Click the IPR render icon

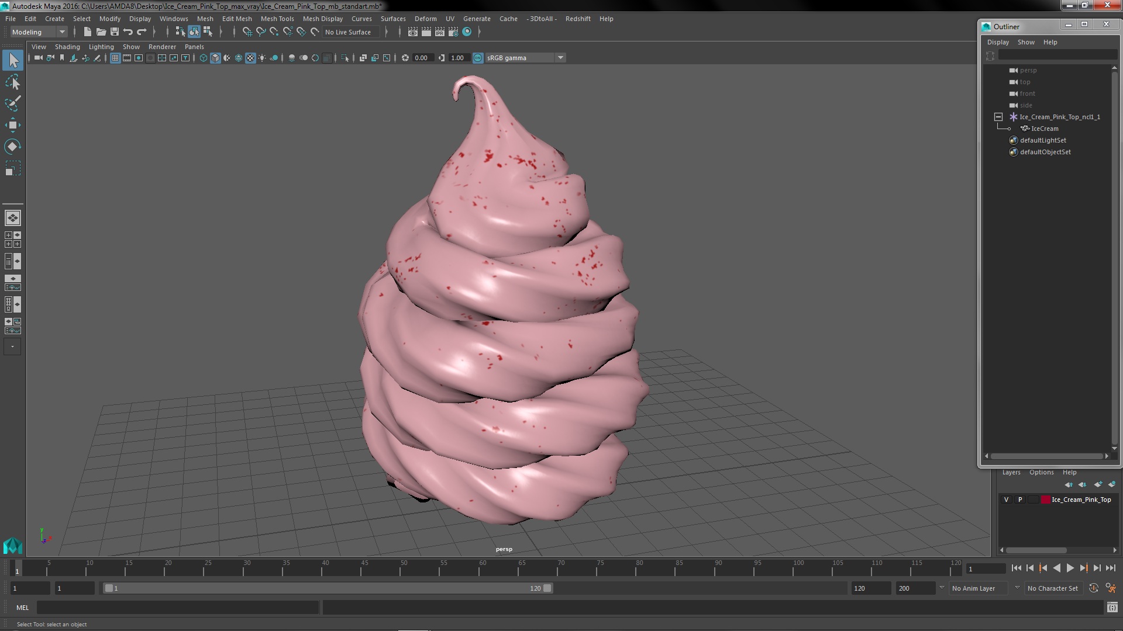pos(440,32)
